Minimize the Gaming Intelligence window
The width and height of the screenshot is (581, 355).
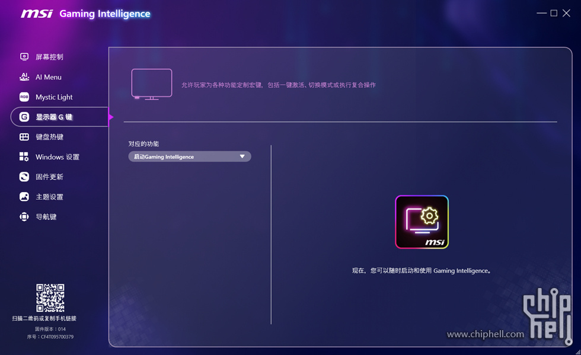(541, 13)
